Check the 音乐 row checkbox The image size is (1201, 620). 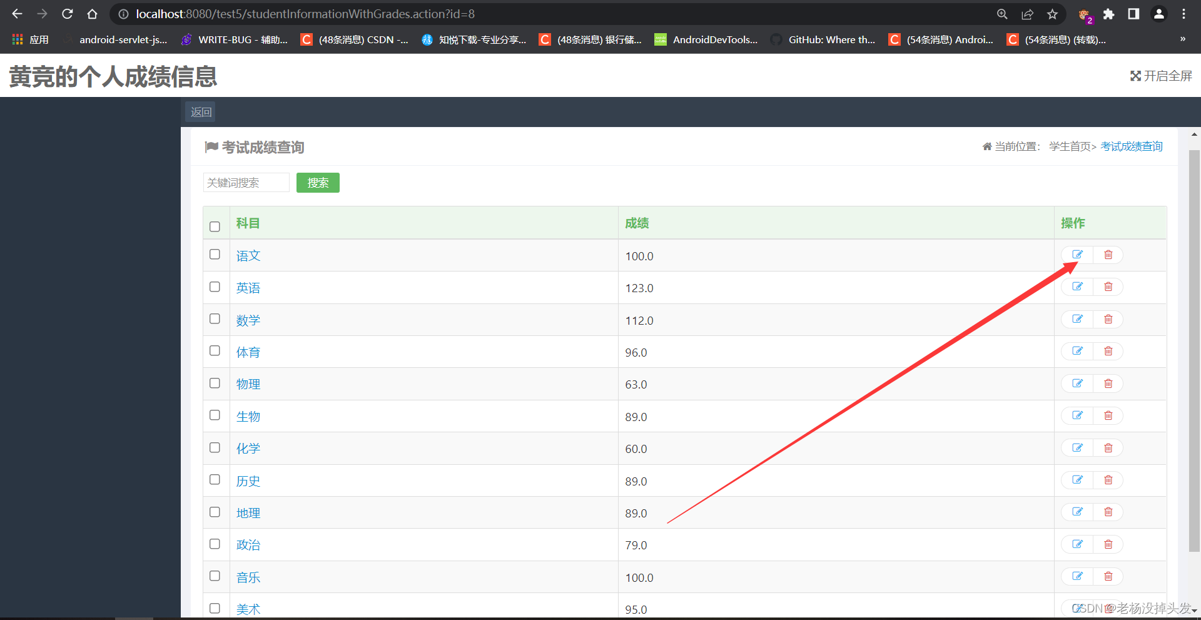point(215,576)
